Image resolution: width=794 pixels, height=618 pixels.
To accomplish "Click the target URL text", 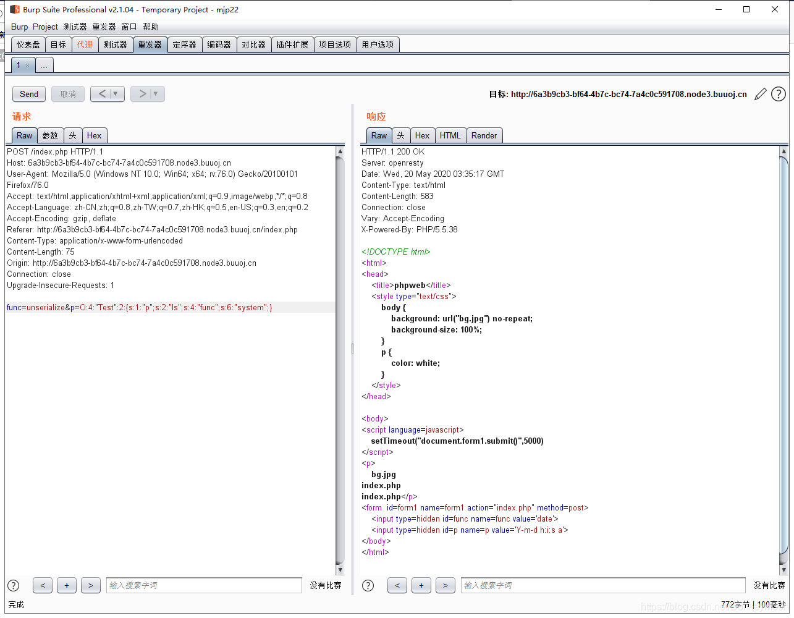I will (x=629, y=95).
